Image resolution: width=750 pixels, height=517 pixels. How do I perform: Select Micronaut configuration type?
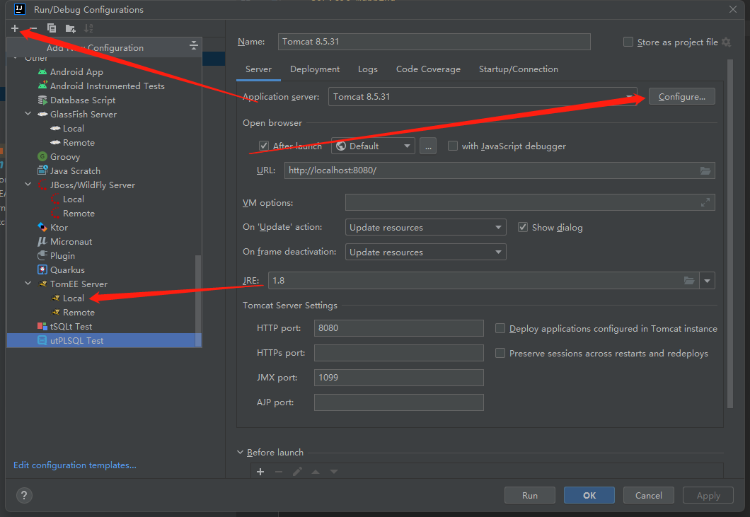pos(71,241)
